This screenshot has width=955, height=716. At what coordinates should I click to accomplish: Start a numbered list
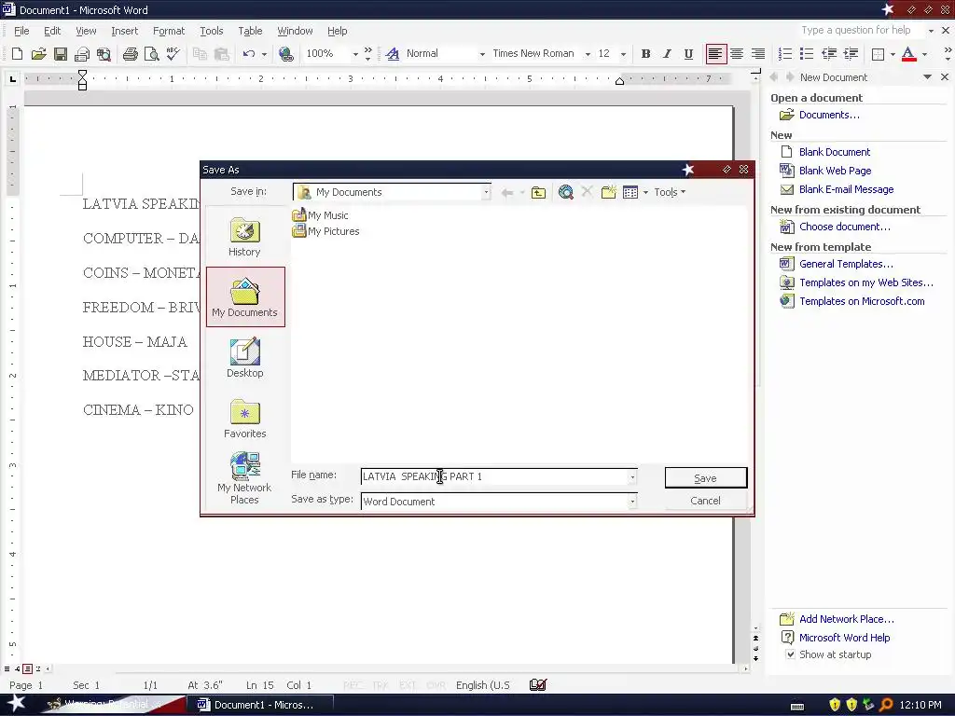click(x=785, y=54)
